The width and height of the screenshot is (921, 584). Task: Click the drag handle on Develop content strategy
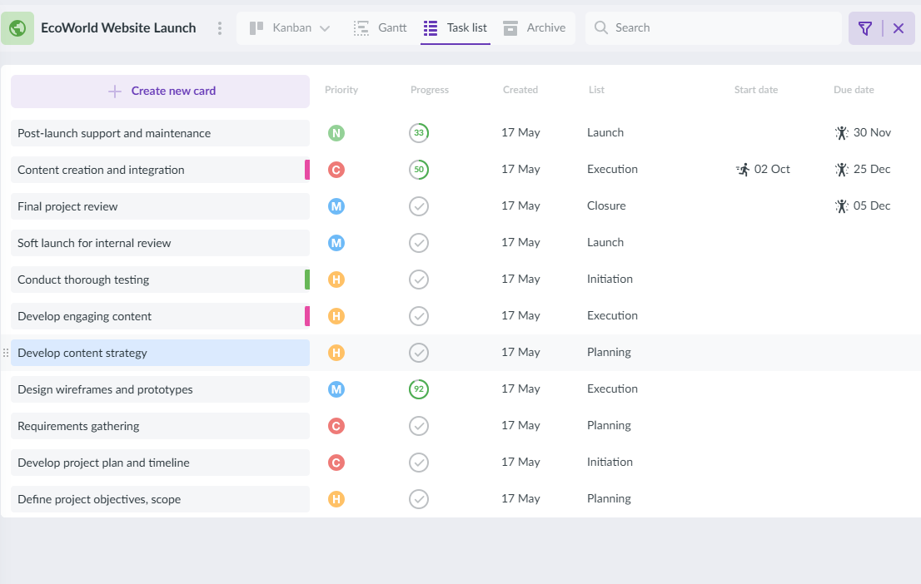point(6,352)
